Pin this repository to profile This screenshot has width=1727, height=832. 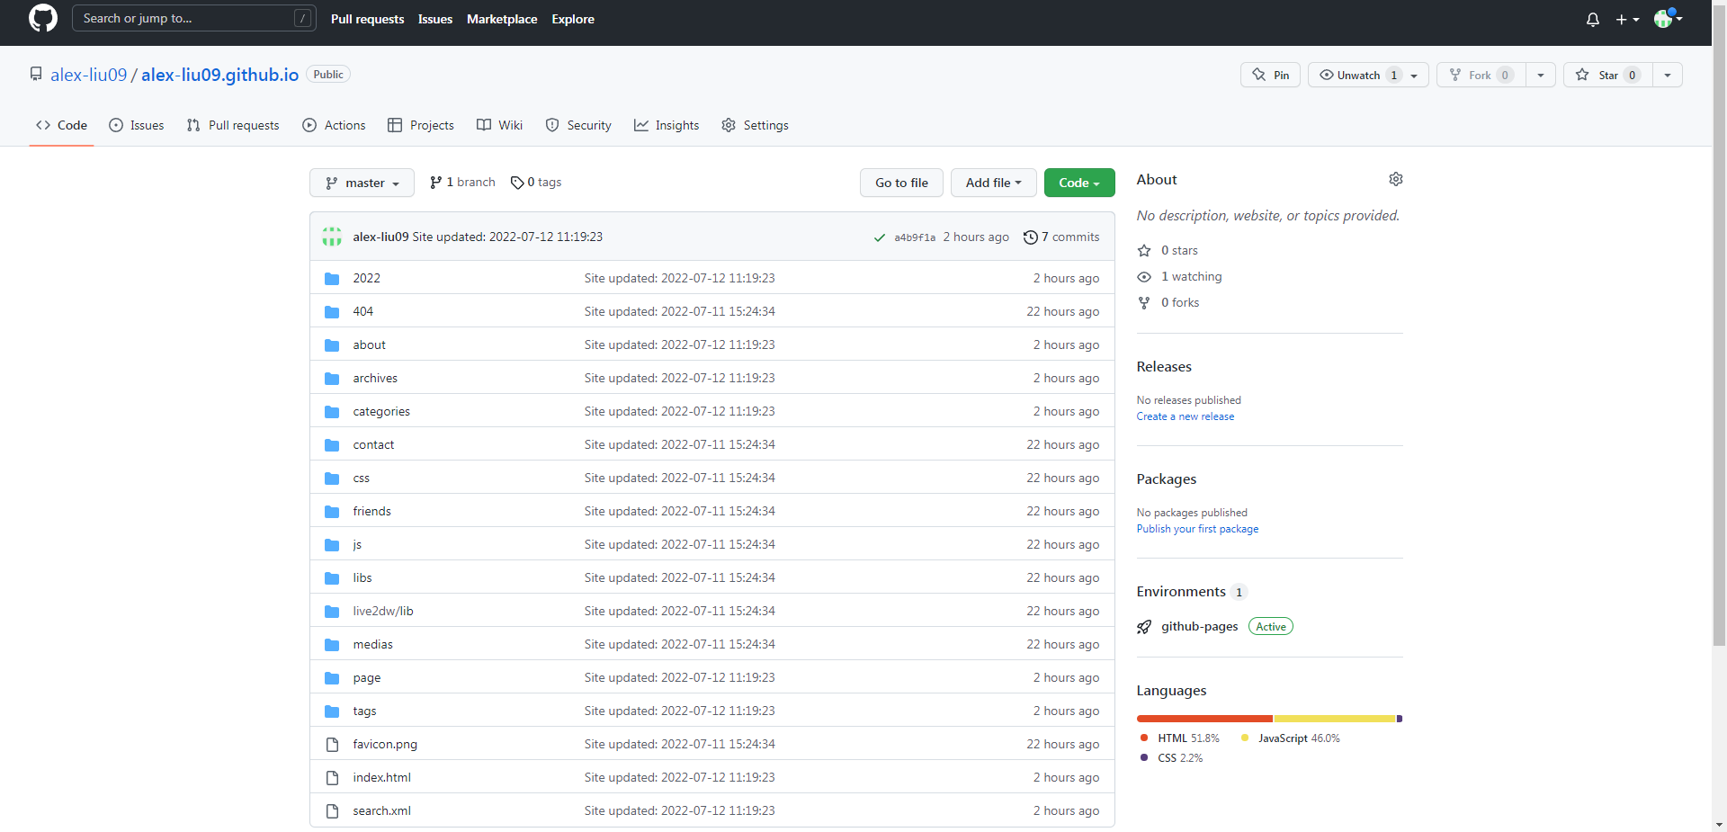1270,76
